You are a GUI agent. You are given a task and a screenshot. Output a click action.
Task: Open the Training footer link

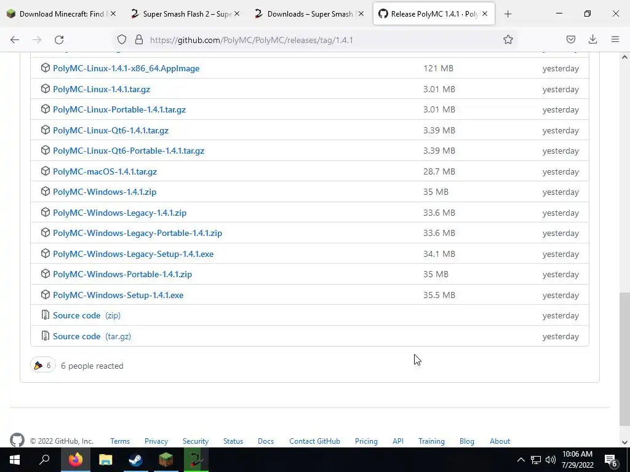point(431,441)
